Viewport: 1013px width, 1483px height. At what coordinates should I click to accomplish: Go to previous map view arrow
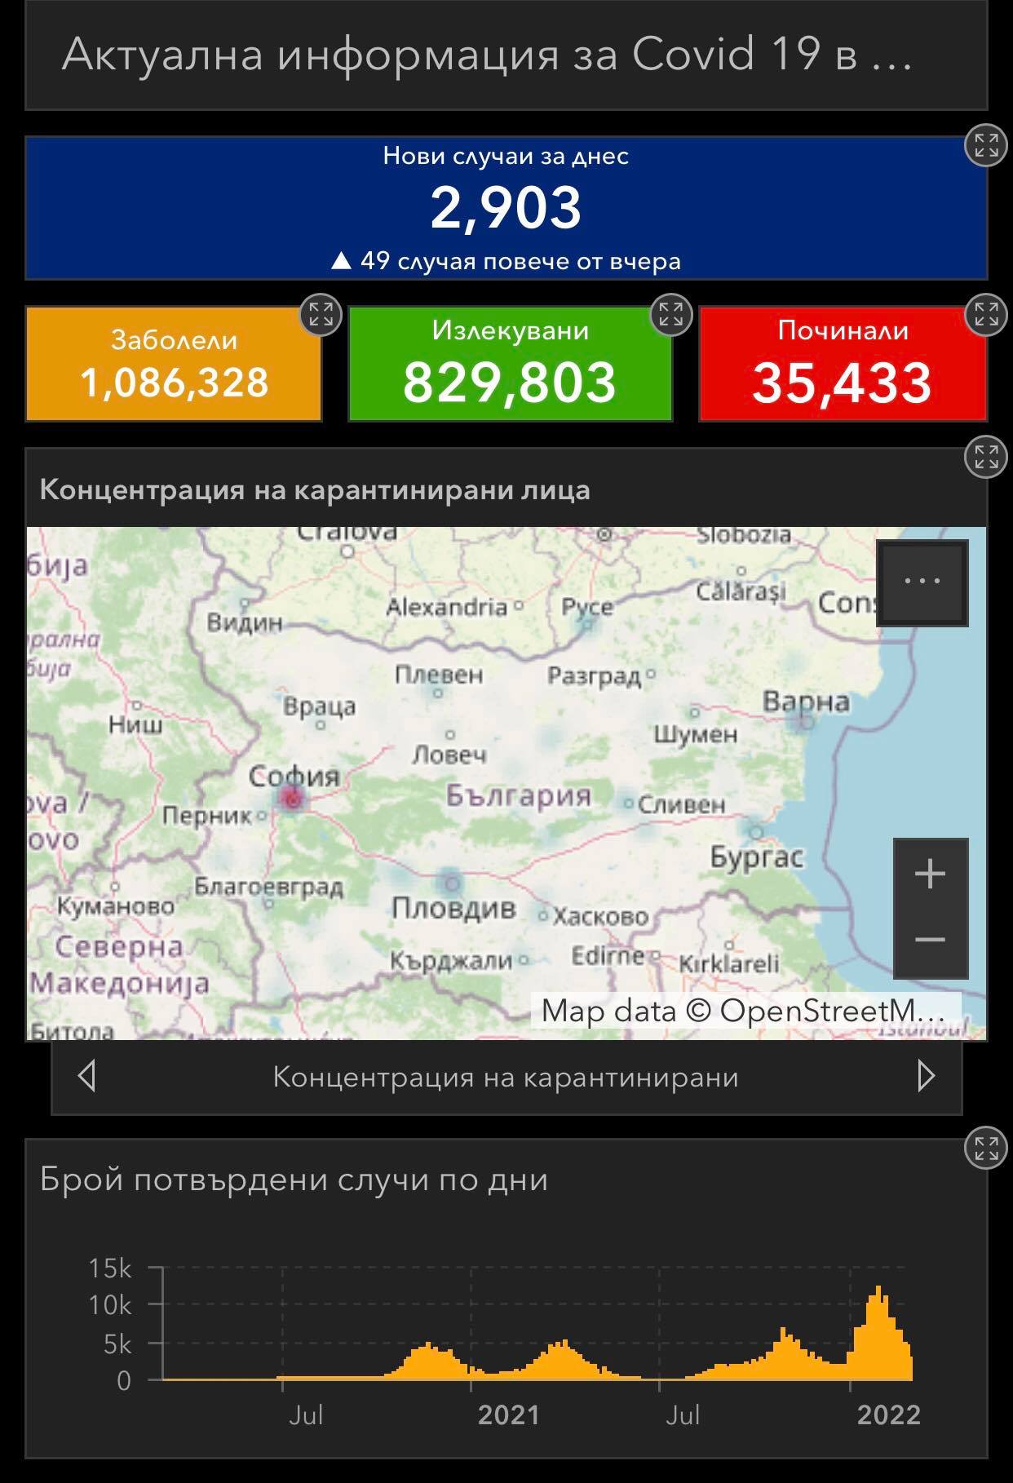point(87,1076)
